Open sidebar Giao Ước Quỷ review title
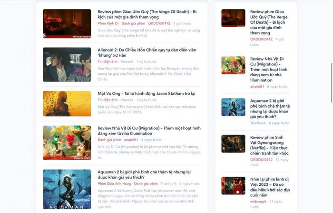333x213 pixels. coord(269,22)
